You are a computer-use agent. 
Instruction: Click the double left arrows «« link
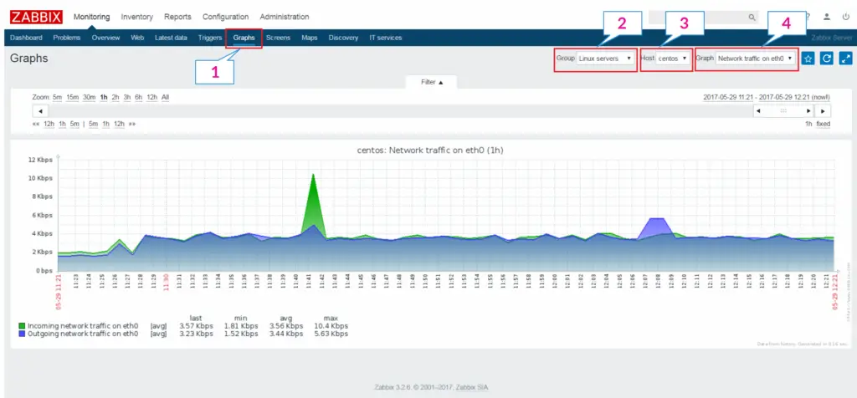36,124
